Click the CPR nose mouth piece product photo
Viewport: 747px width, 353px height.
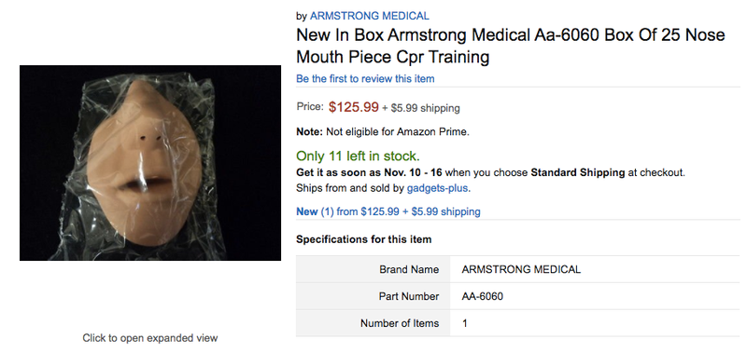click(150, 163)
